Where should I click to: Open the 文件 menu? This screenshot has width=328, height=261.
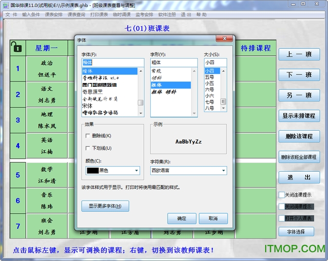pos(11,15)
